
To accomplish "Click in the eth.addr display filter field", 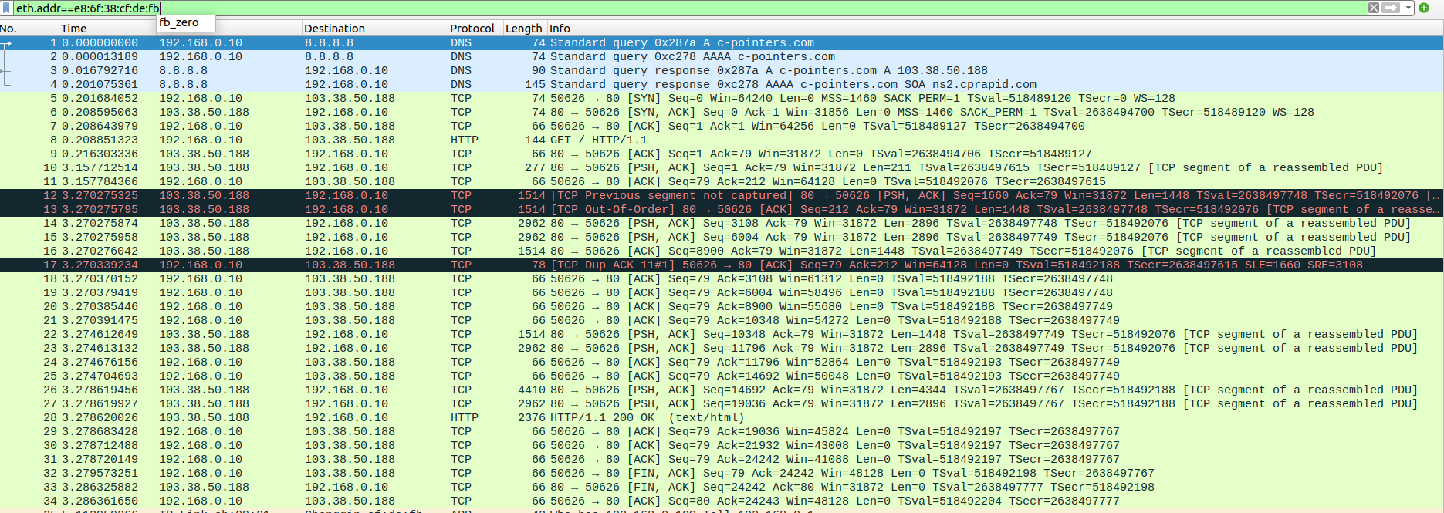I will coord(695,8).
